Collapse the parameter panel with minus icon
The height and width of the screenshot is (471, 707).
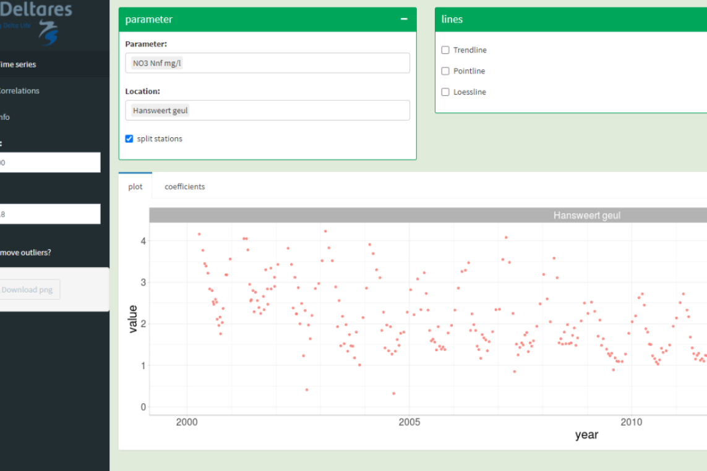pyautogui.click(x=404, y=19)
